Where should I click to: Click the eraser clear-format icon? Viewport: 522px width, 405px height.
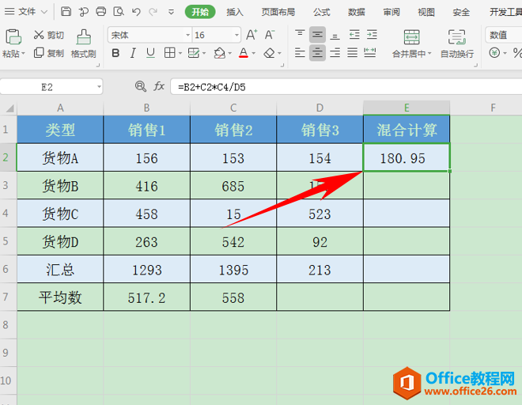coord(270,53)
